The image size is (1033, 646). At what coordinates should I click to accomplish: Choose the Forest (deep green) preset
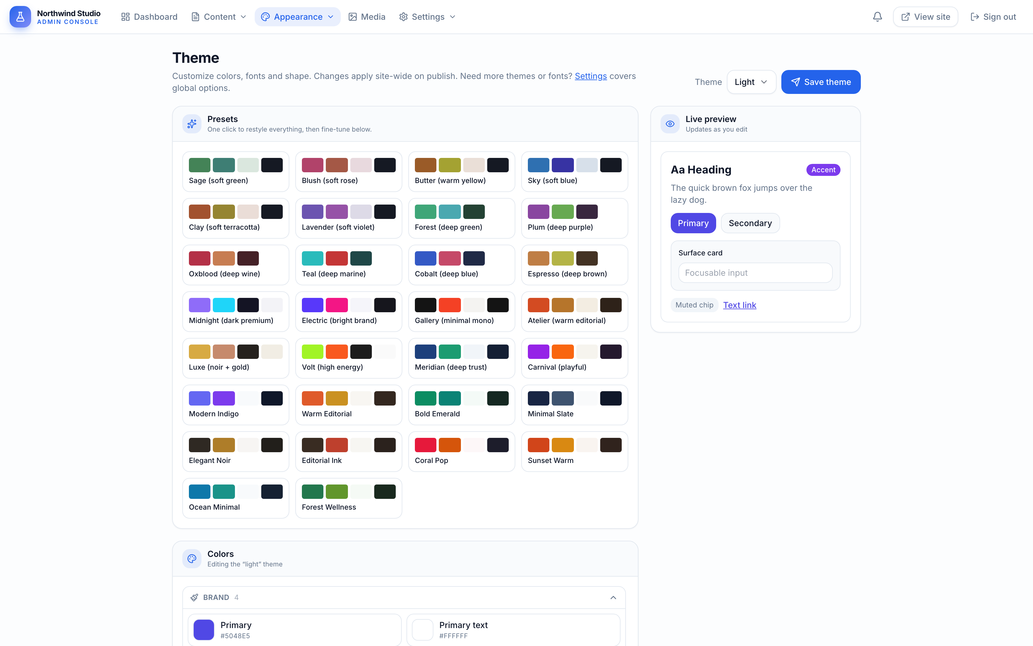pyautogui.click(x=462, y=218)
